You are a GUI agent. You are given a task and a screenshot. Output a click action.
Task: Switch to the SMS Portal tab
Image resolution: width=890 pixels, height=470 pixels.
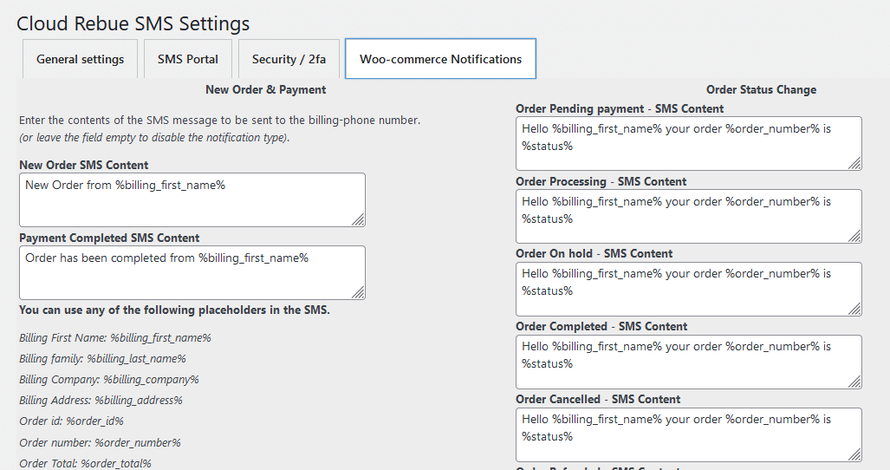[188, 58]
